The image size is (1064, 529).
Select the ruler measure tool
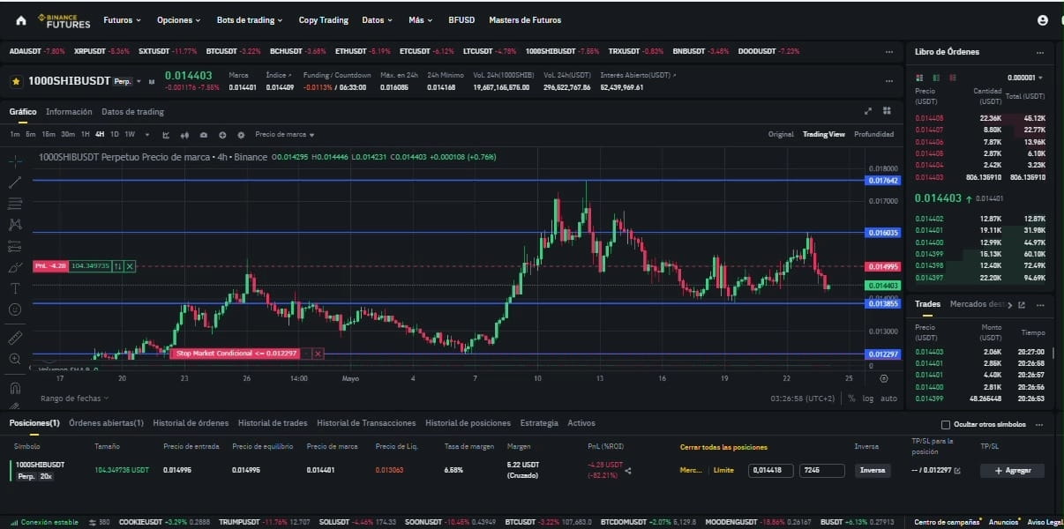click(x=15, y=338)
